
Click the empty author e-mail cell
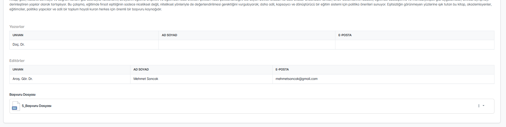[414, 45]
